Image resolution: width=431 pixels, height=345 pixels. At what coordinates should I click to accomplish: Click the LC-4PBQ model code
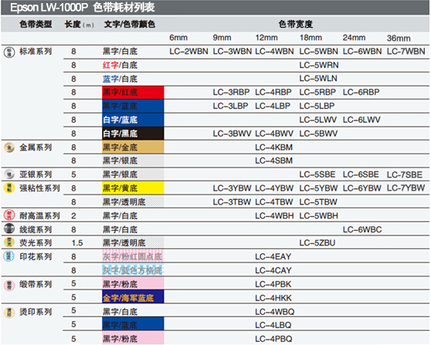coord(273,339)
